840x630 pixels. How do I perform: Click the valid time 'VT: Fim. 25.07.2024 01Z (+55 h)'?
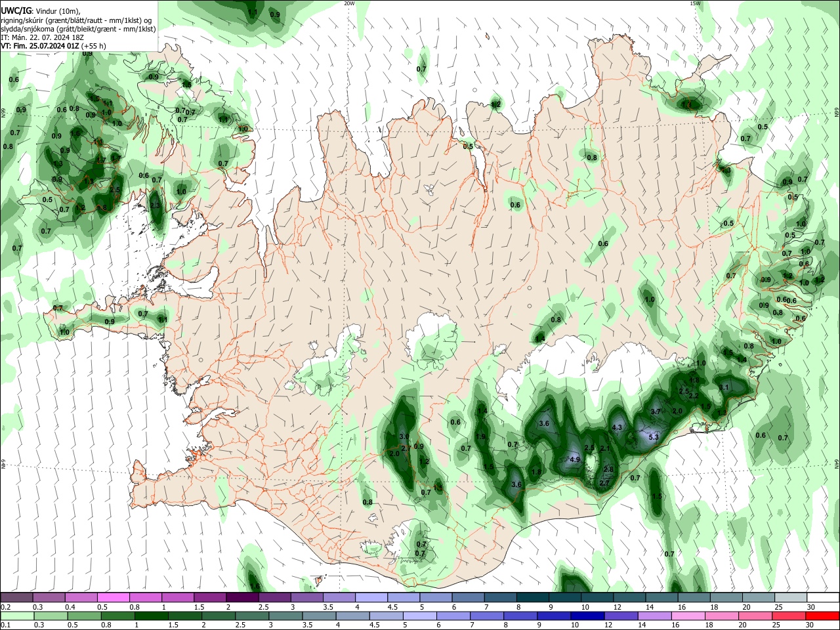coord(53,46)
